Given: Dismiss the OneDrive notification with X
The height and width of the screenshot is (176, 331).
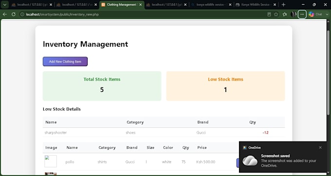Looking at the screenshot, I should [x=320, y=147].
